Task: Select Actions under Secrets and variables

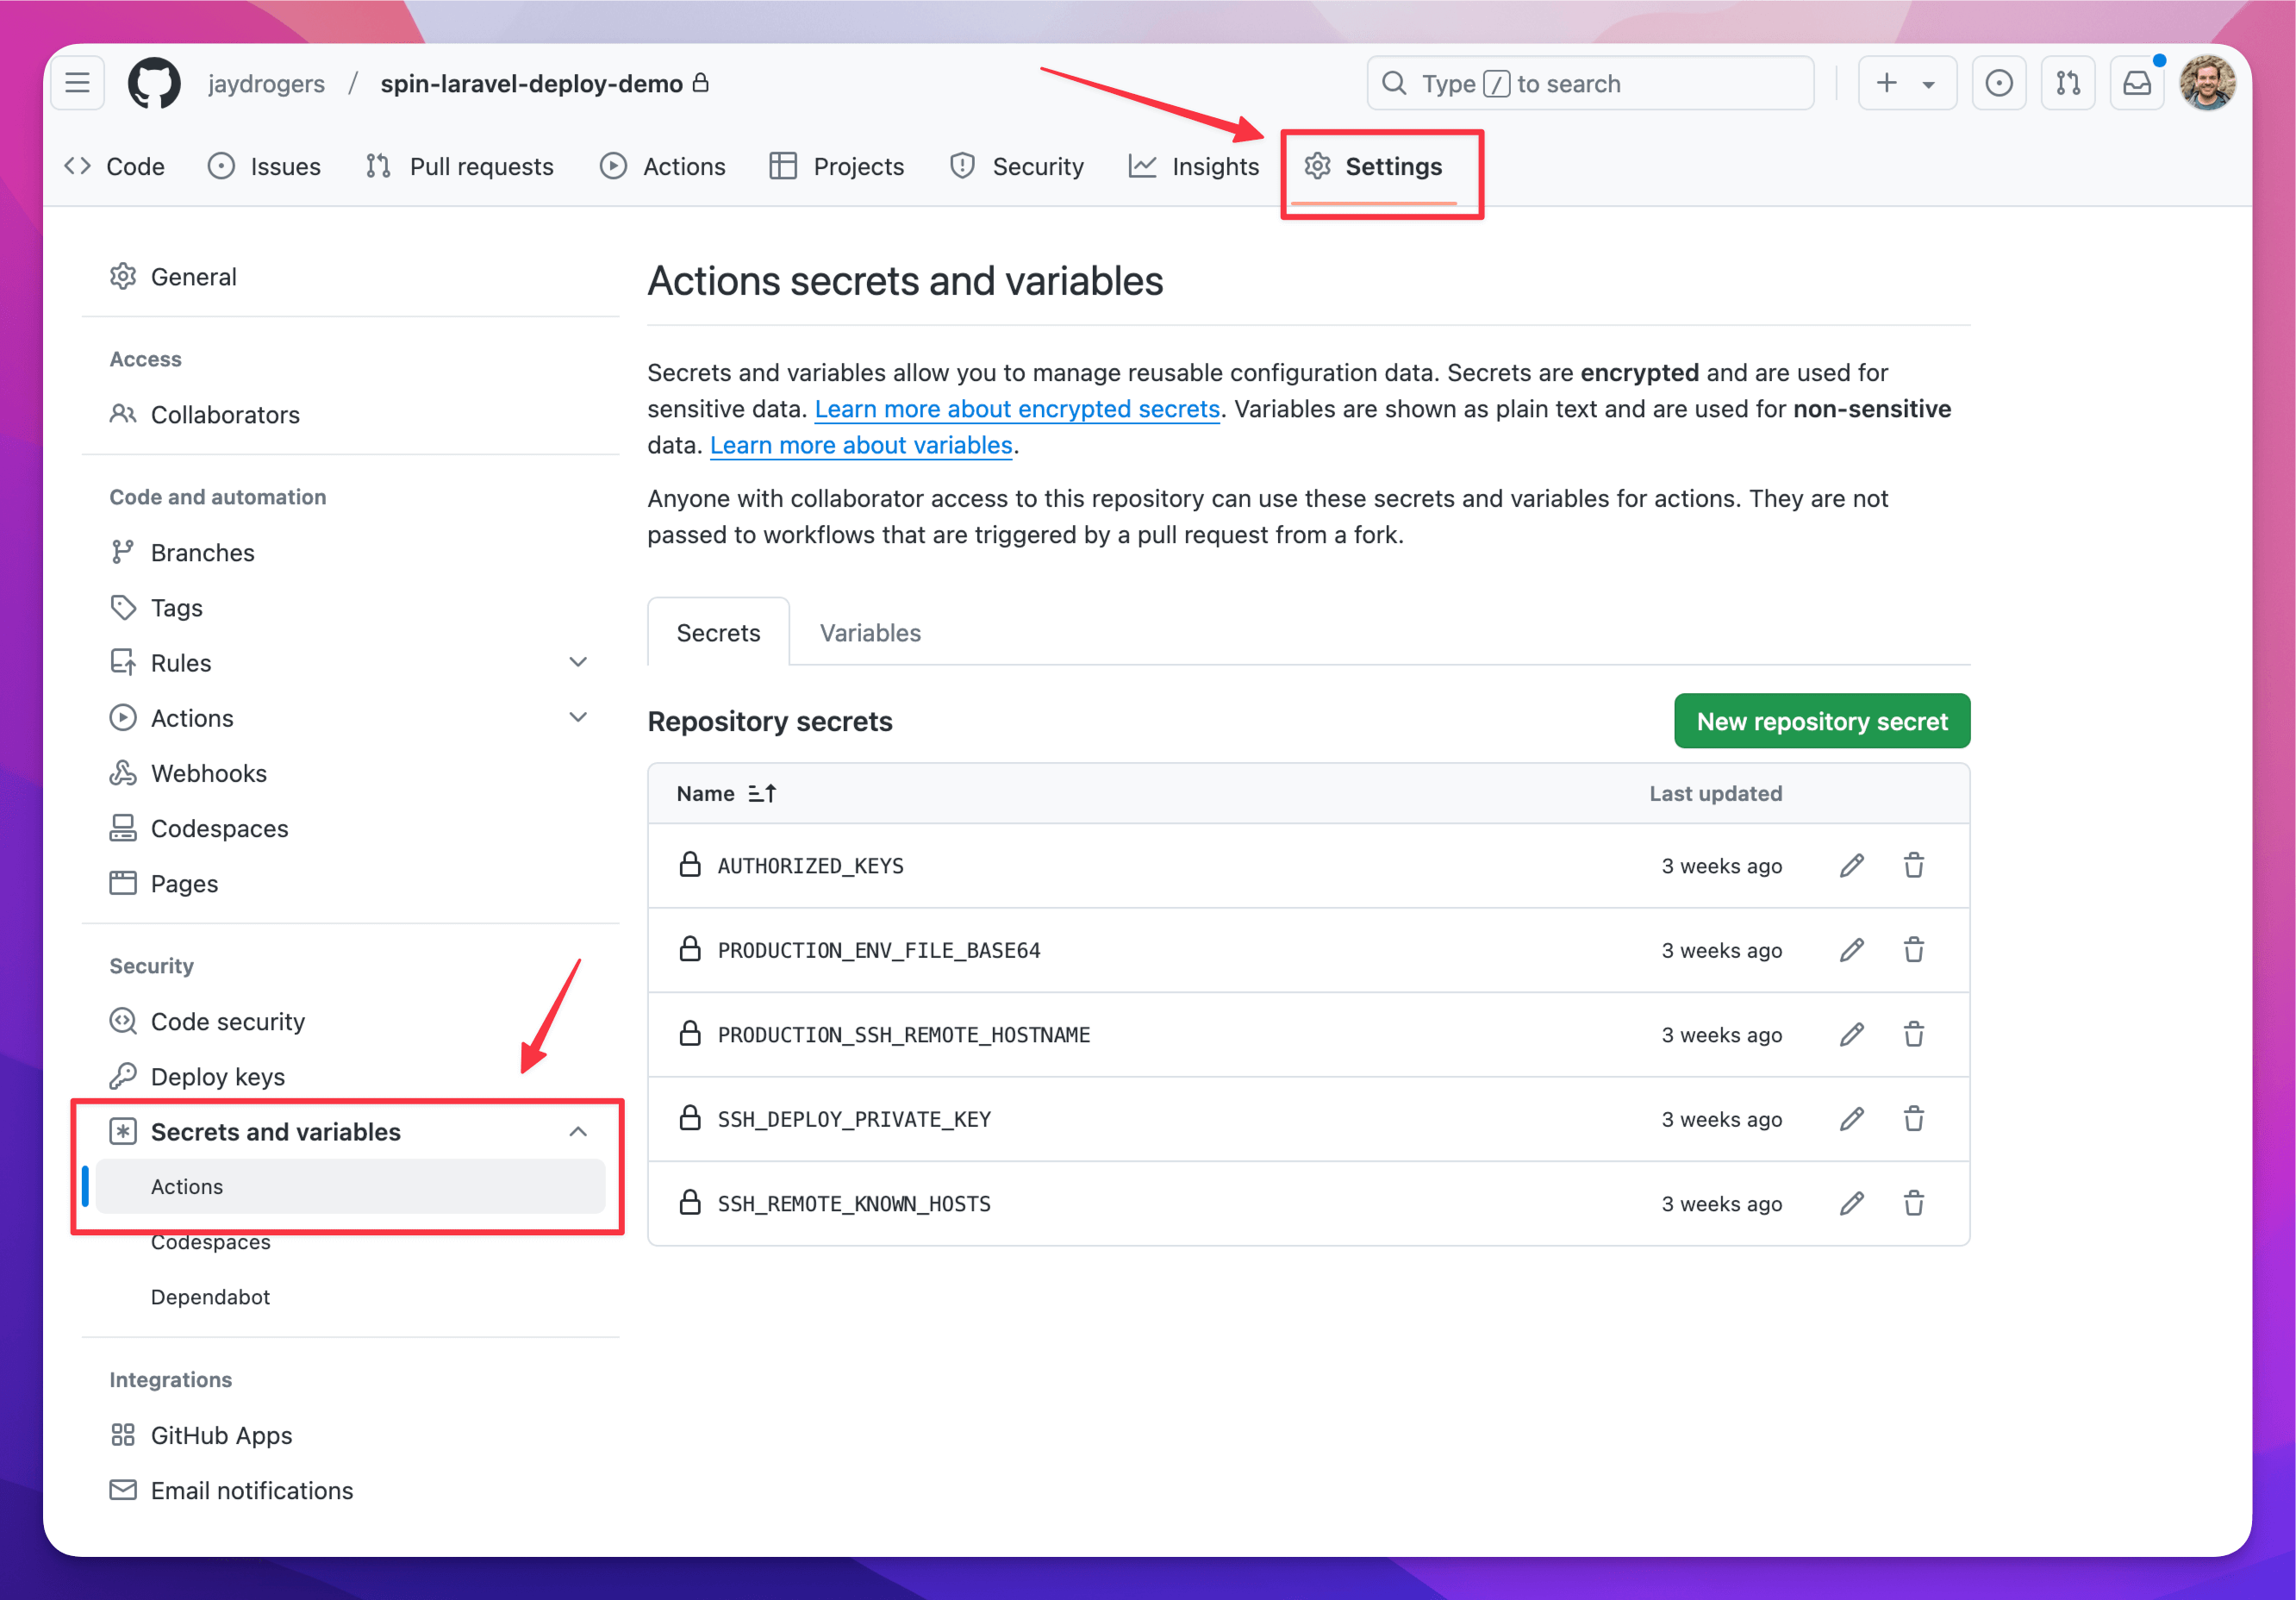Action: click(350, 1187)
